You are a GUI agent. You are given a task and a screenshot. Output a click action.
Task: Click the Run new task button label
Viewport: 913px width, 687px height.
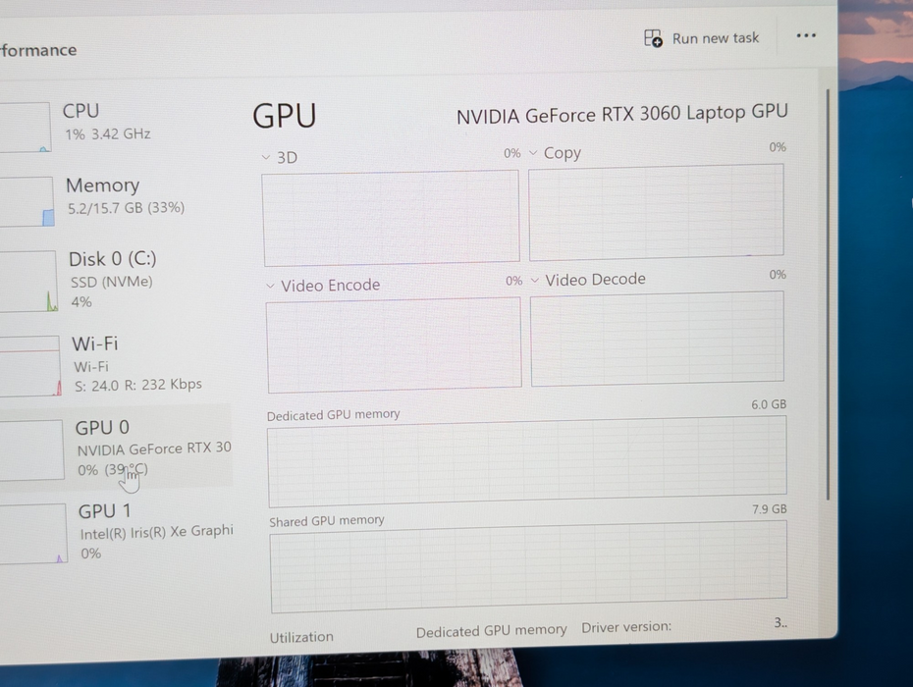[x=716, y=38]
